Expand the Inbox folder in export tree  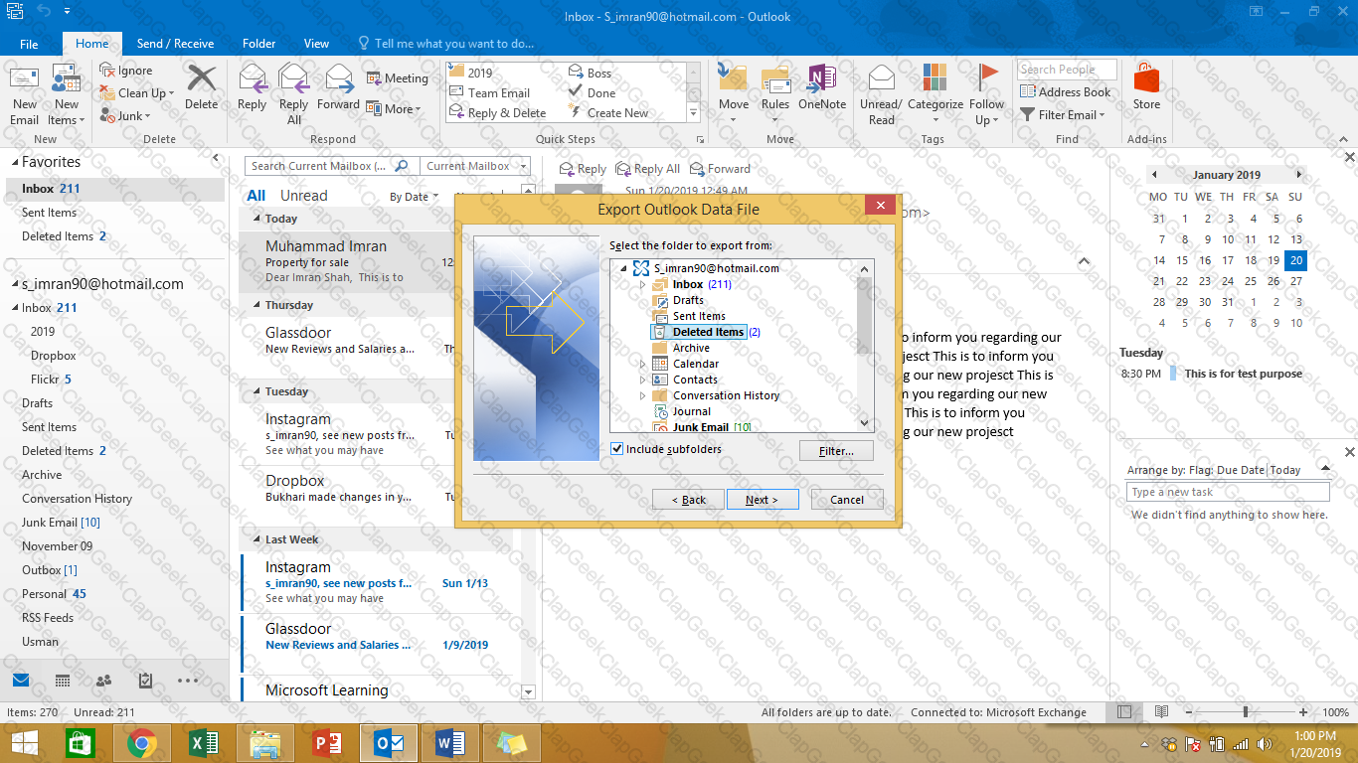pos(642,285)
